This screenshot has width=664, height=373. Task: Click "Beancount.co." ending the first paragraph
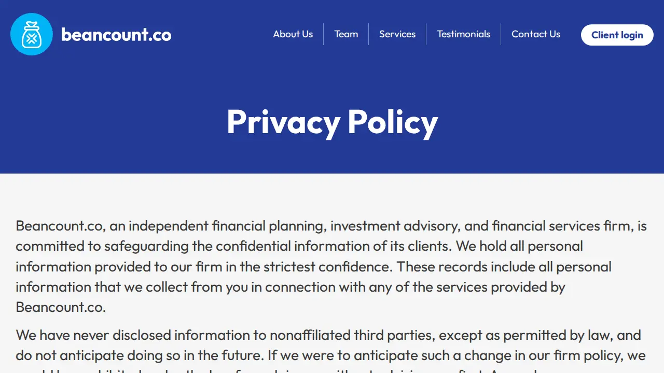[61, 307]
